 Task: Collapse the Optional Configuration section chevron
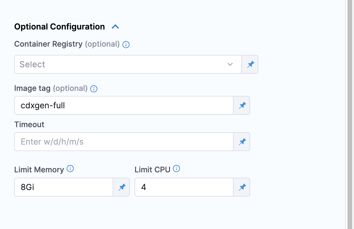pos(115,27)
